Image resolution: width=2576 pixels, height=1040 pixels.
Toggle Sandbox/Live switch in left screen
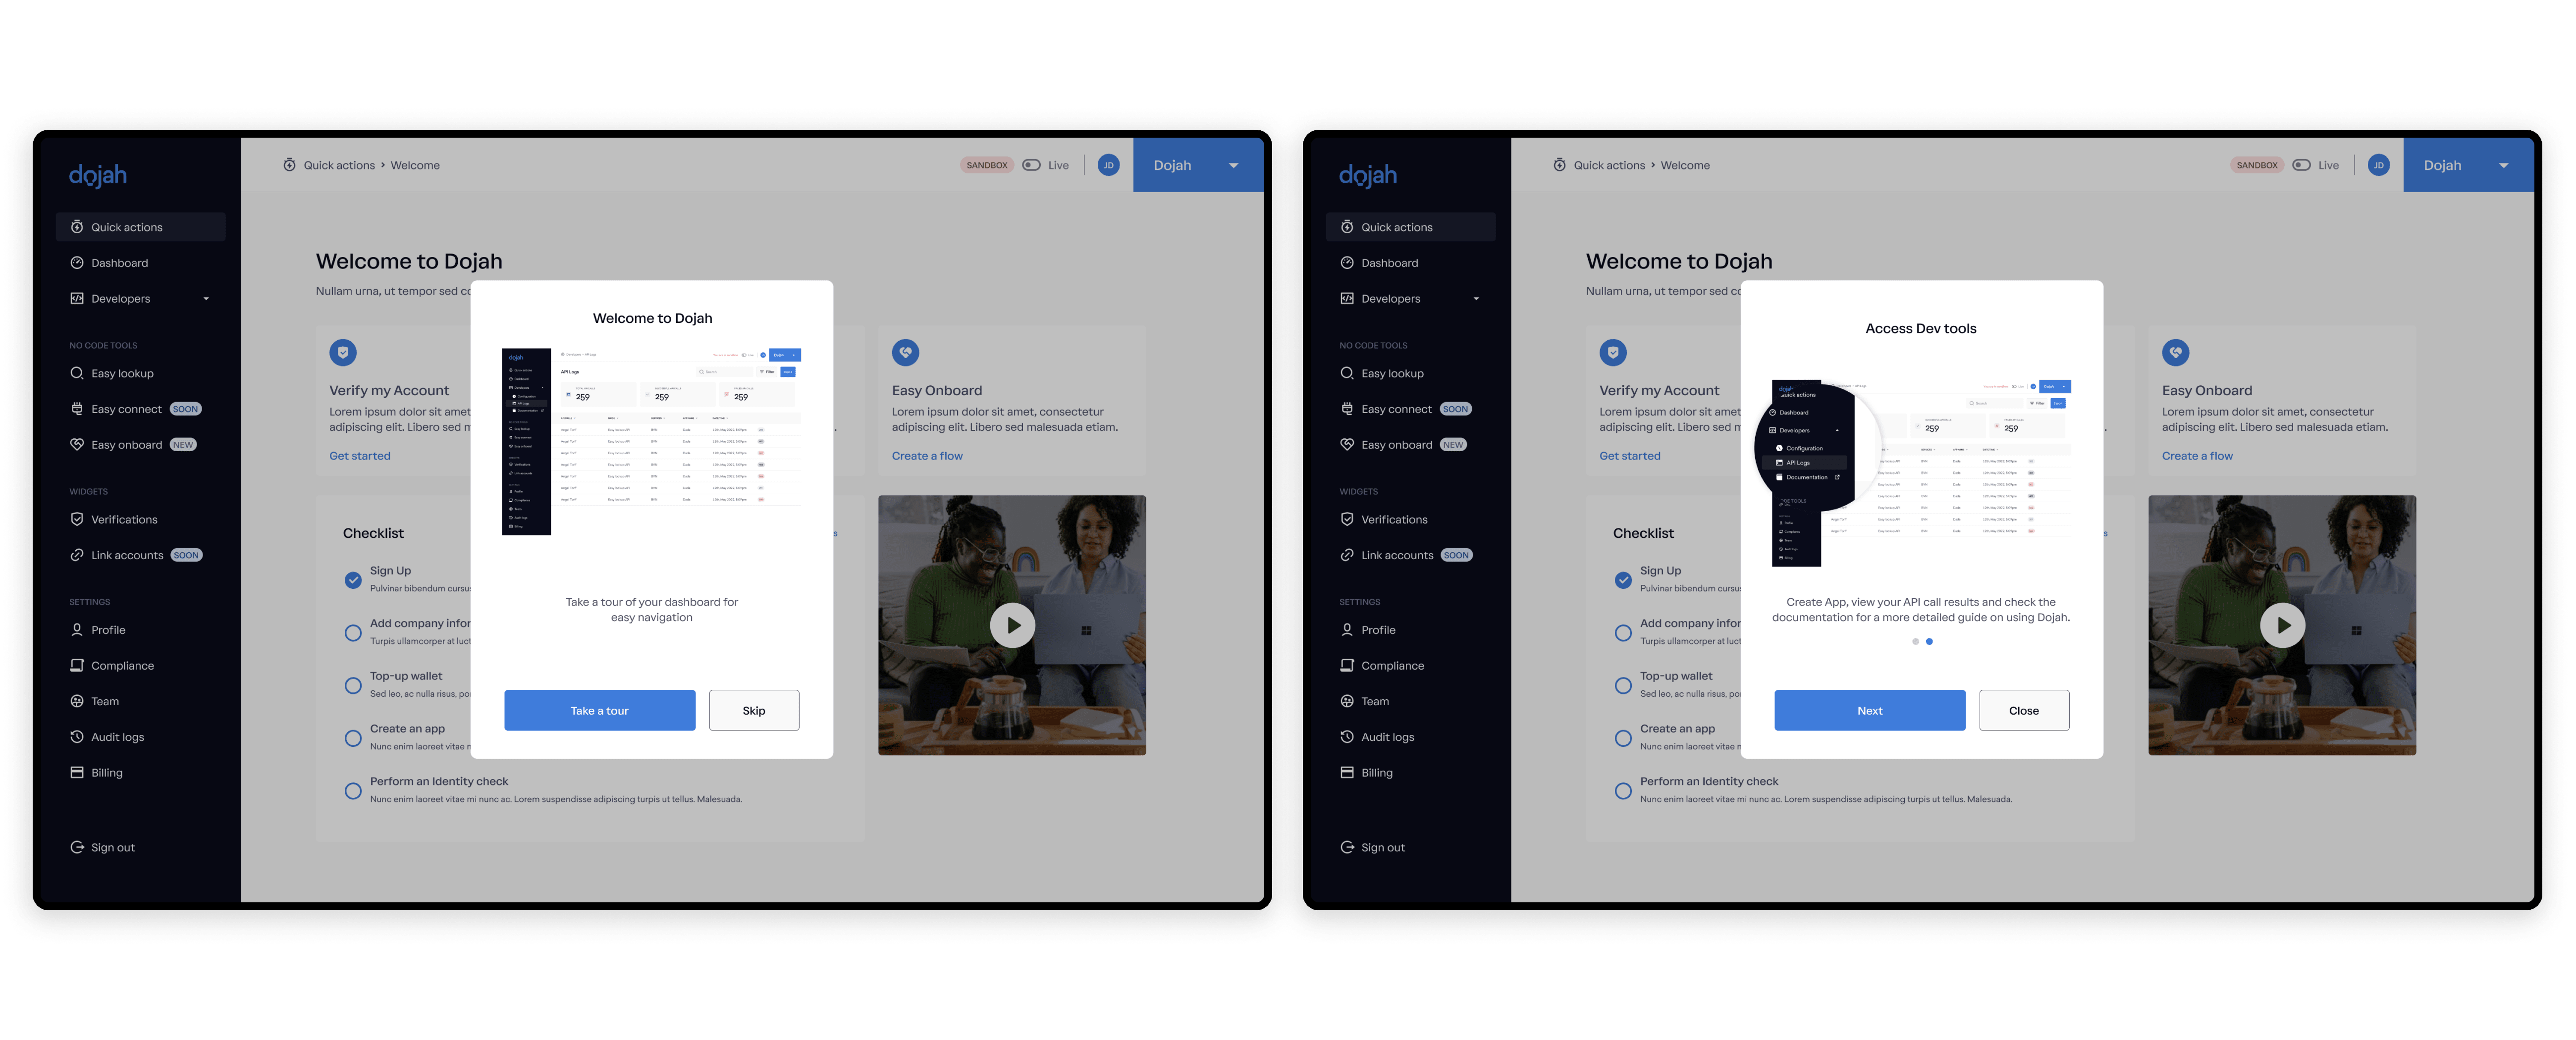coord(1031,165)
